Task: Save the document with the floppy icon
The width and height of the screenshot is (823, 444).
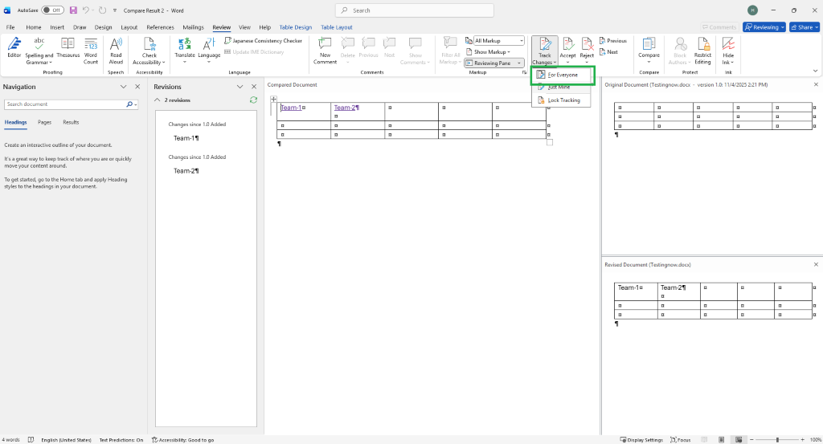Action: tap(73, 10)
